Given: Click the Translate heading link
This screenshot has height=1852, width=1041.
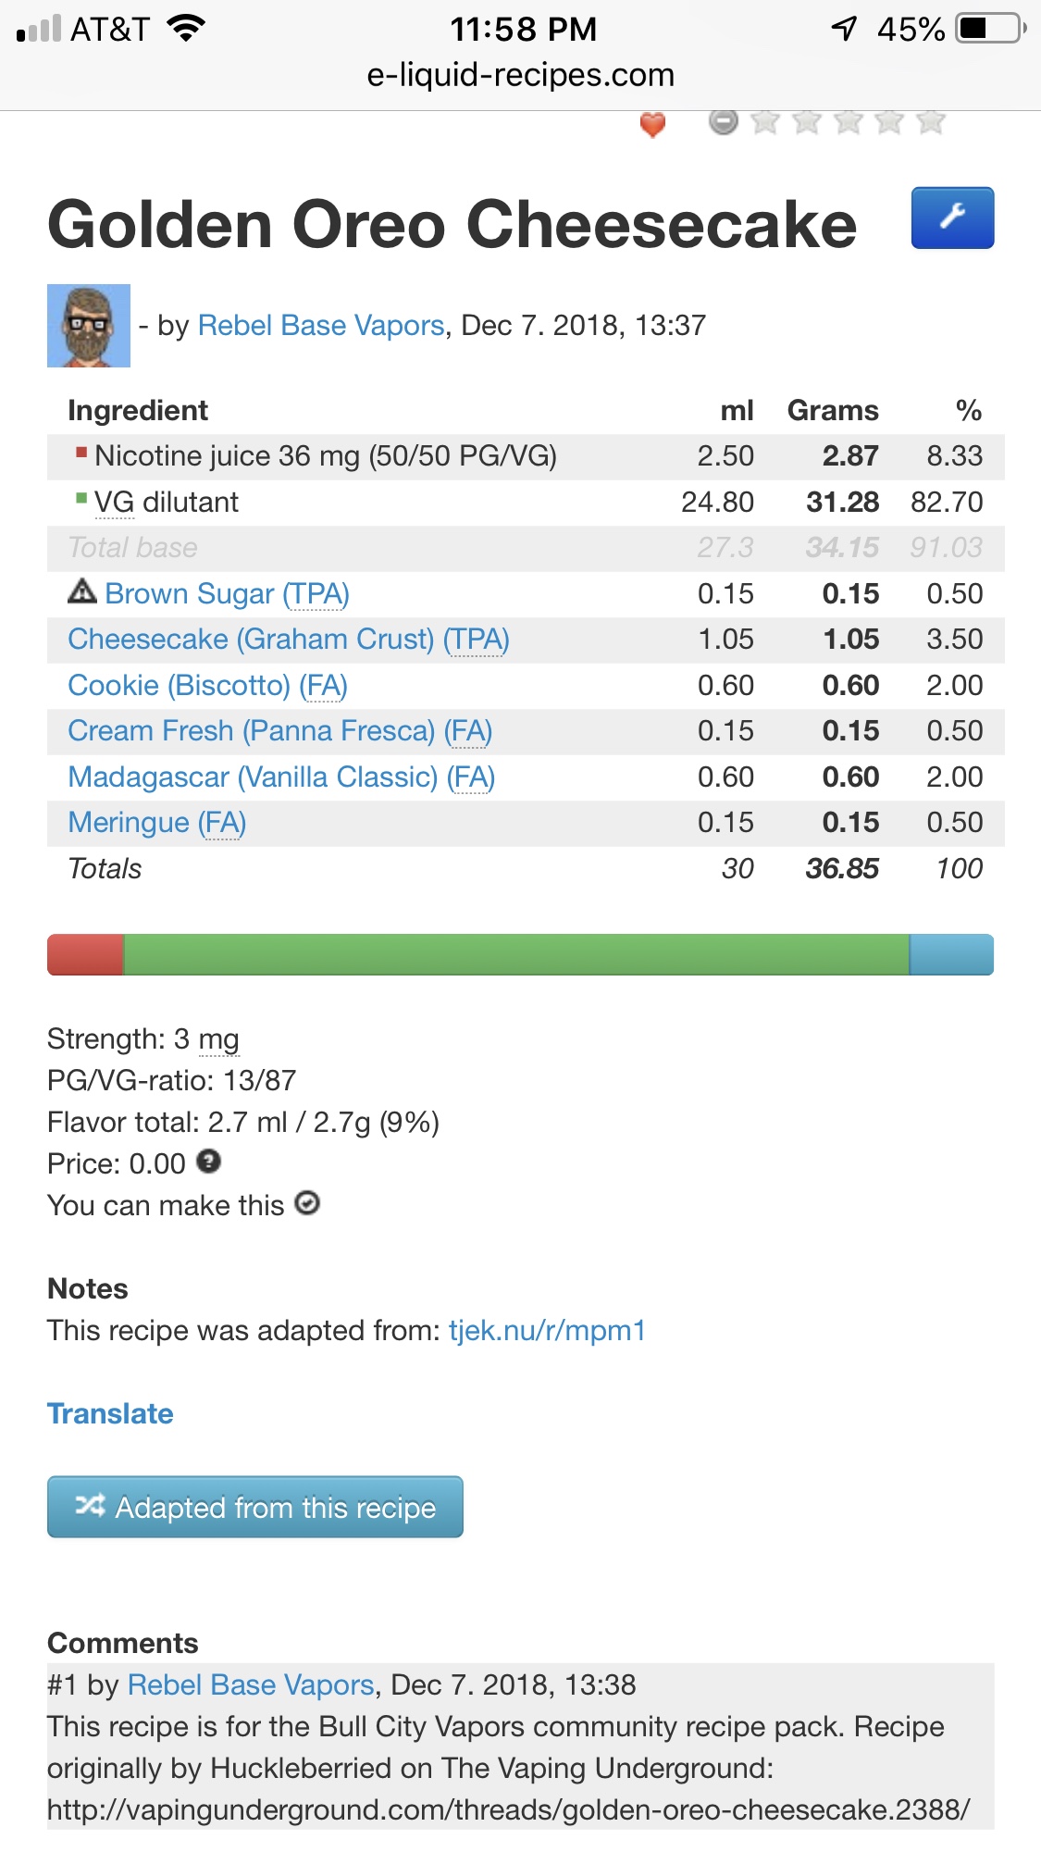Looking at the screenshot, I should pyautogui.click(x=110, y=1414).
